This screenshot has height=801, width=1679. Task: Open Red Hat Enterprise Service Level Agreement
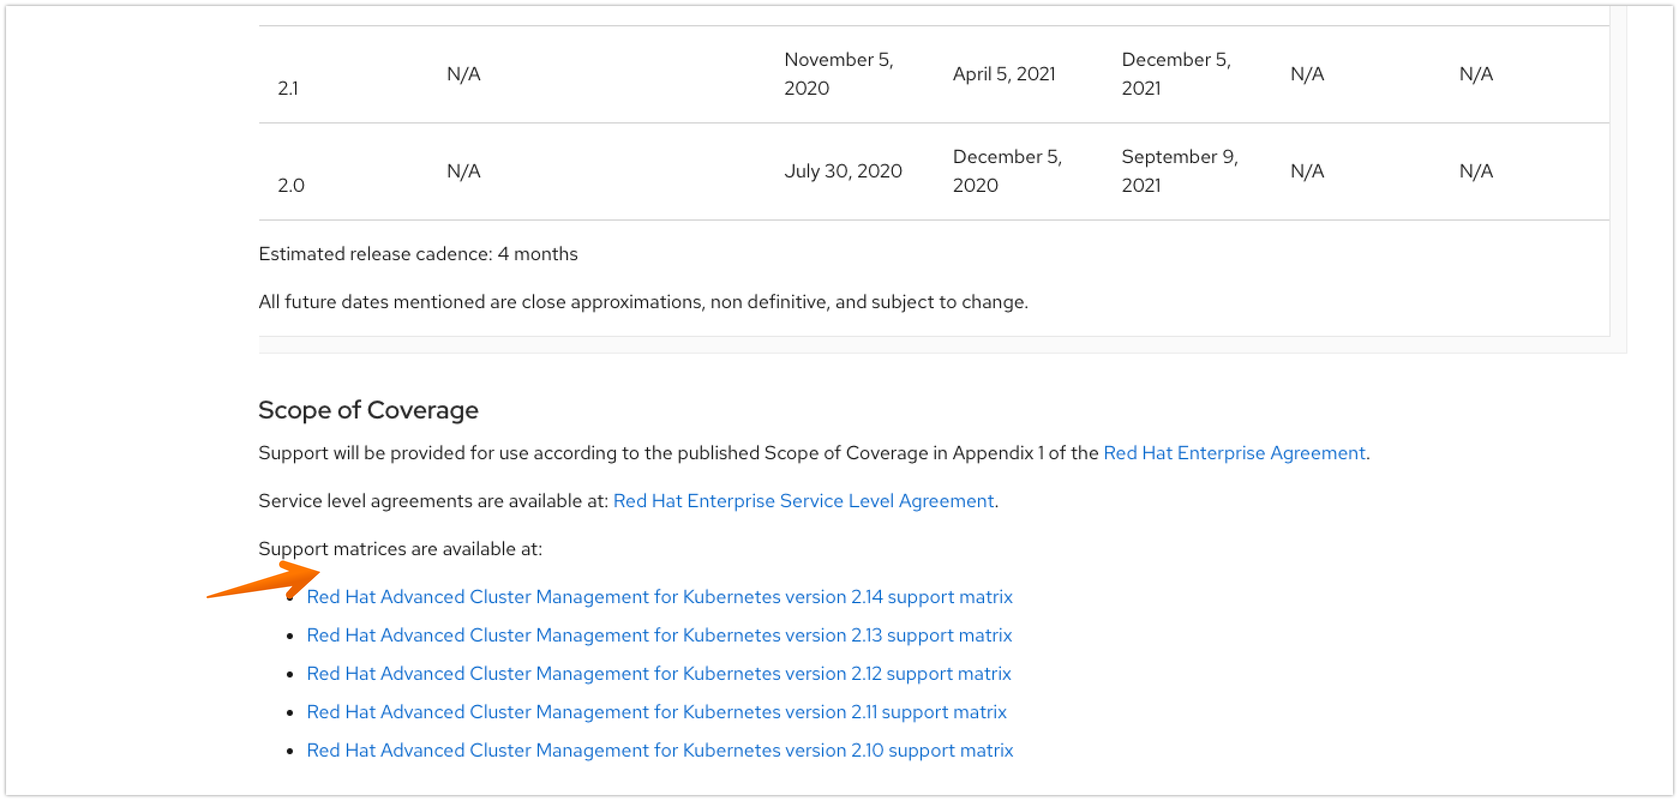[x=803, y=501]
